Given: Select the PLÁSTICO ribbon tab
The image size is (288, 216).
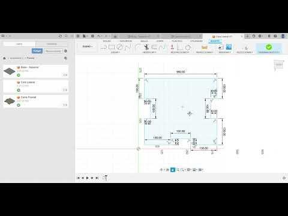Looking at the screenshot, I should point(177,41).
